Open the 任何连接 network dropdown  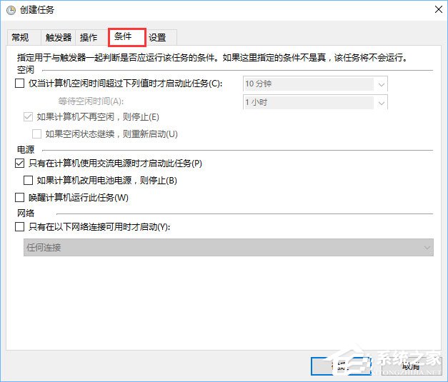click(229, 247)
